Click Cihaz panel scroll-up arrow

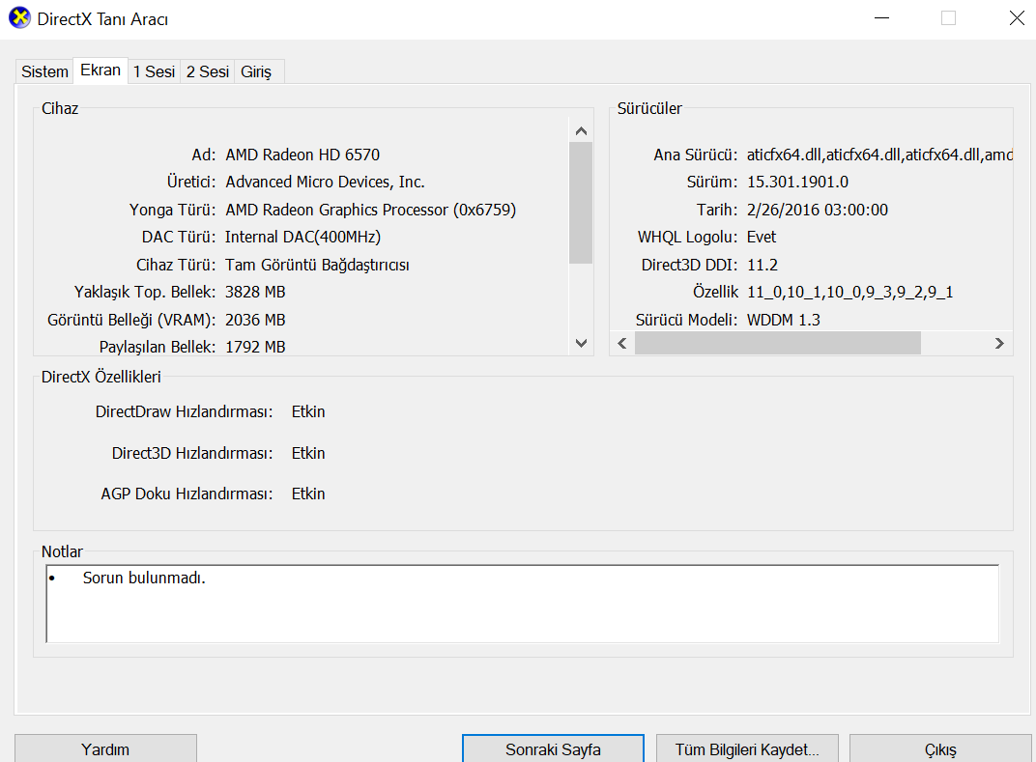pyautogui.click(x=582, y=130)
